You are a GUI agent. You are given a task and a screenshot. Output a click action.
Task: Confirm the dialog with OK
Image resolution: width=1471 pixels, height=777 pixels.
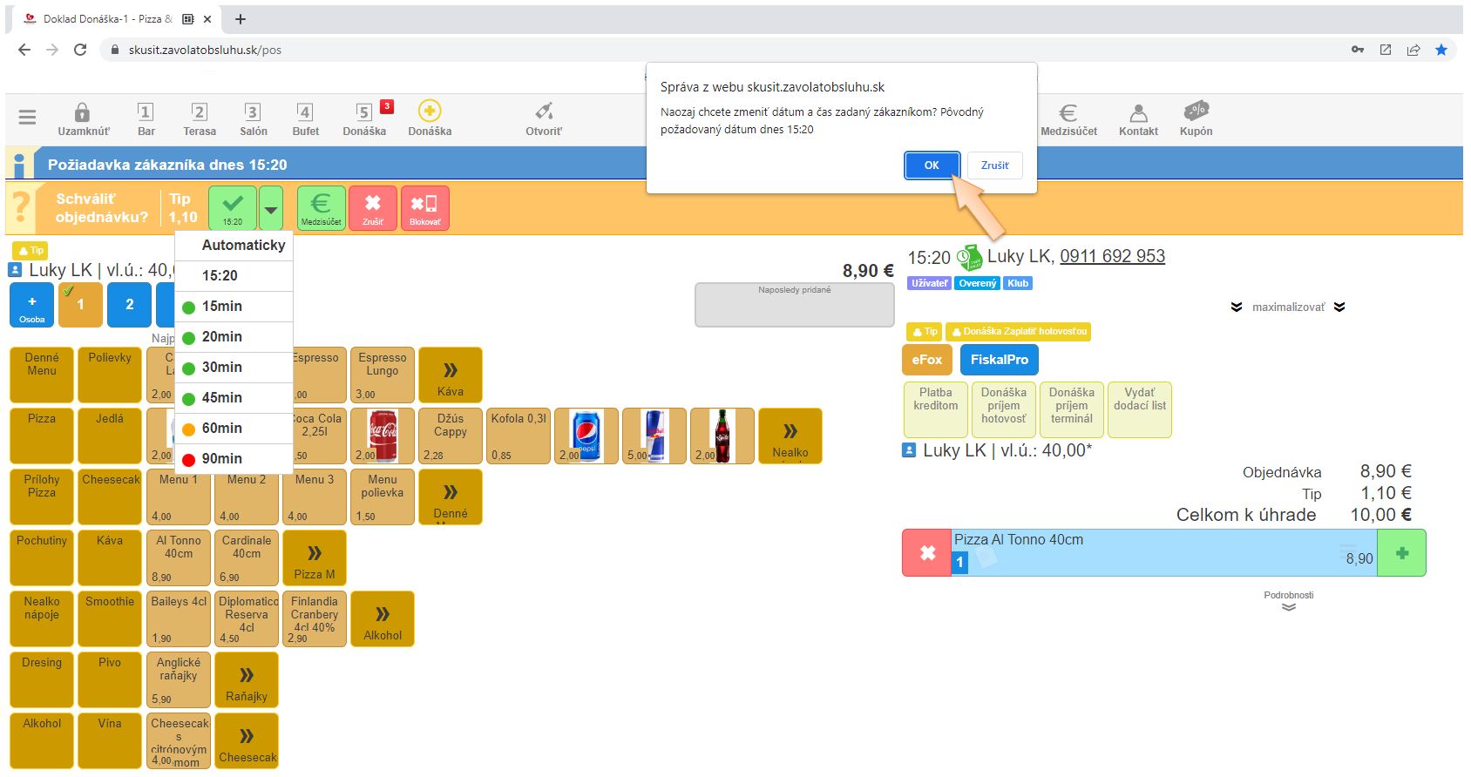[x=932, y=166]
